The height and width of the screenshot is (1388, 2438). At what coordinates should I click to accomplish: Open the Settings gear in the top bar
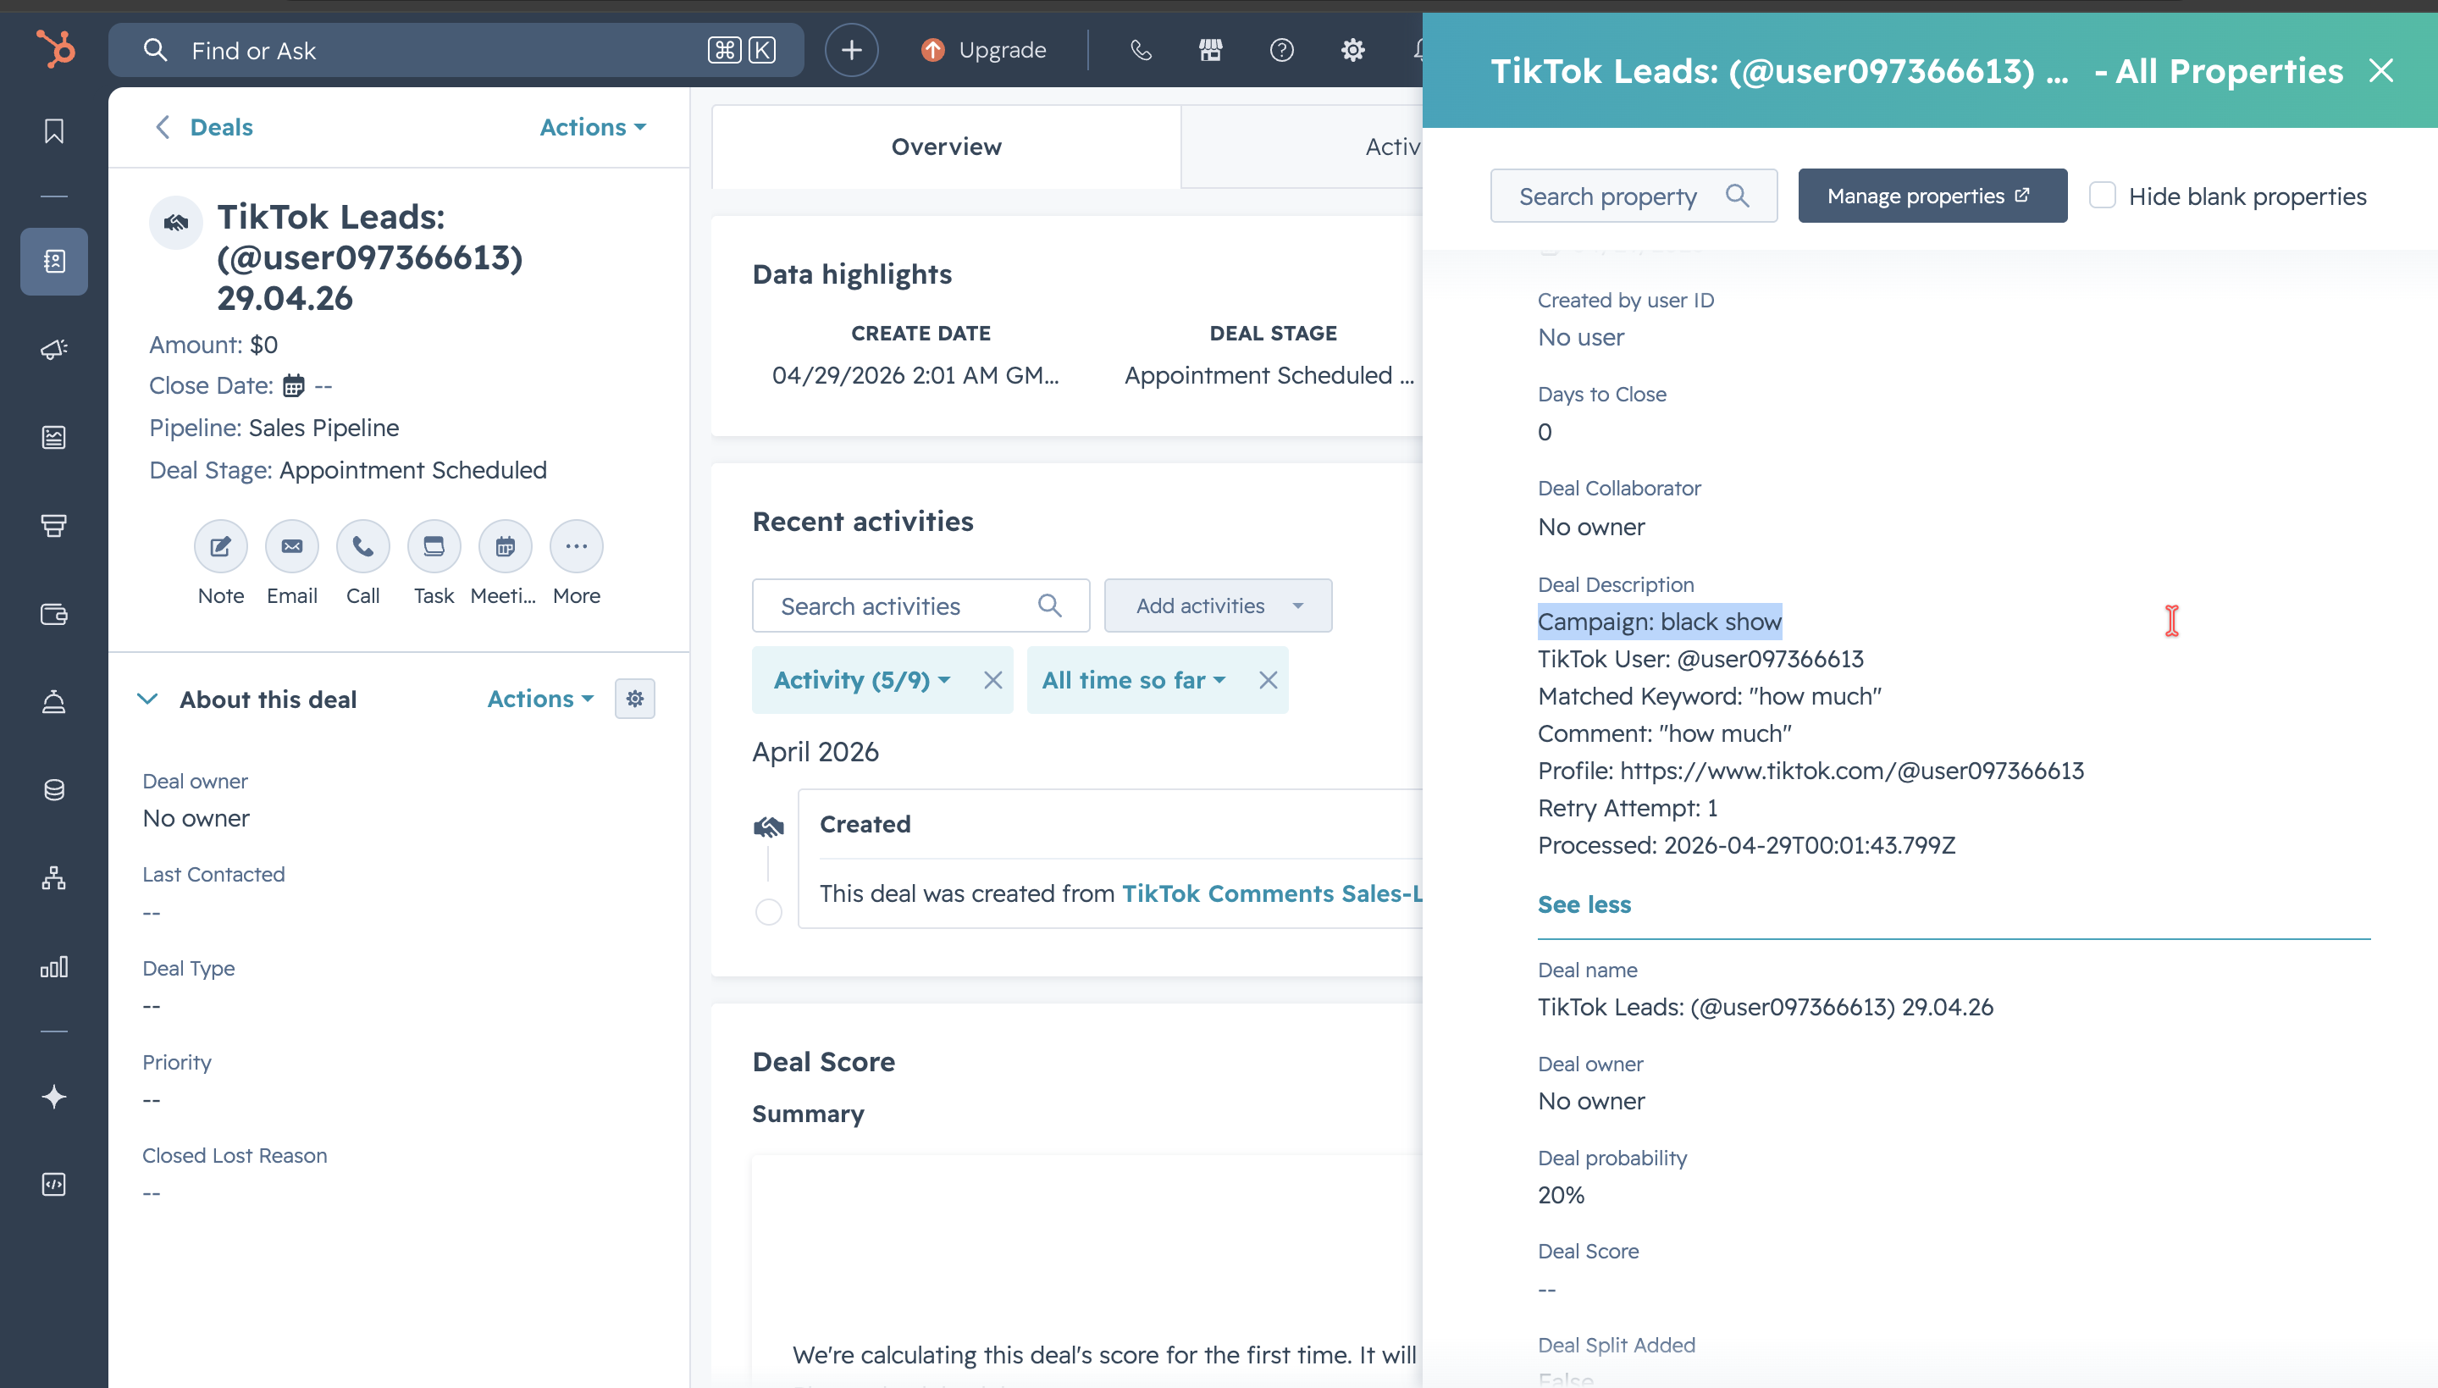pyautogui.click(x=1352, y=50)
